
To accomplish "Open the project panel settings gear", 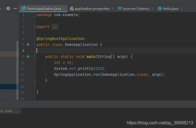I will (x=8, y=8).
